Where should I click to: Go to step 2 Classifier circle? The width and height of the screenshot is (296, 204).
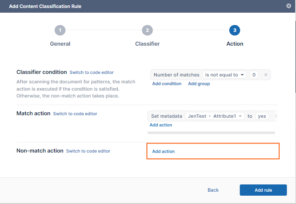(x=147, y=30)
